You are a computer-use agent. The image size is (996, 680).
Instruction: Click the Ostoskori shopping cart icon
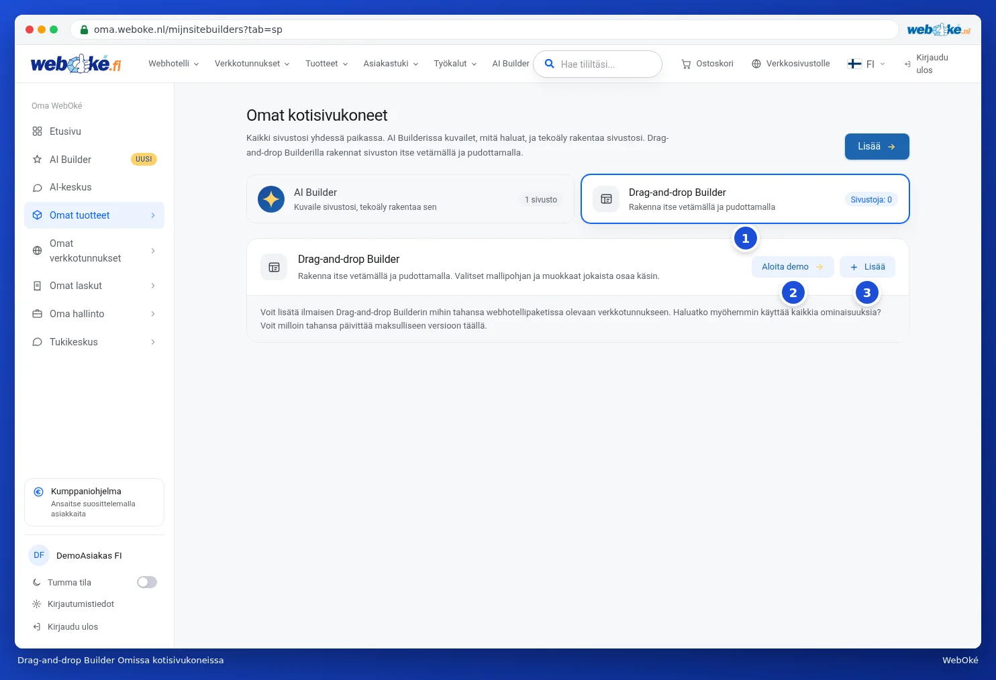point(686,64)
